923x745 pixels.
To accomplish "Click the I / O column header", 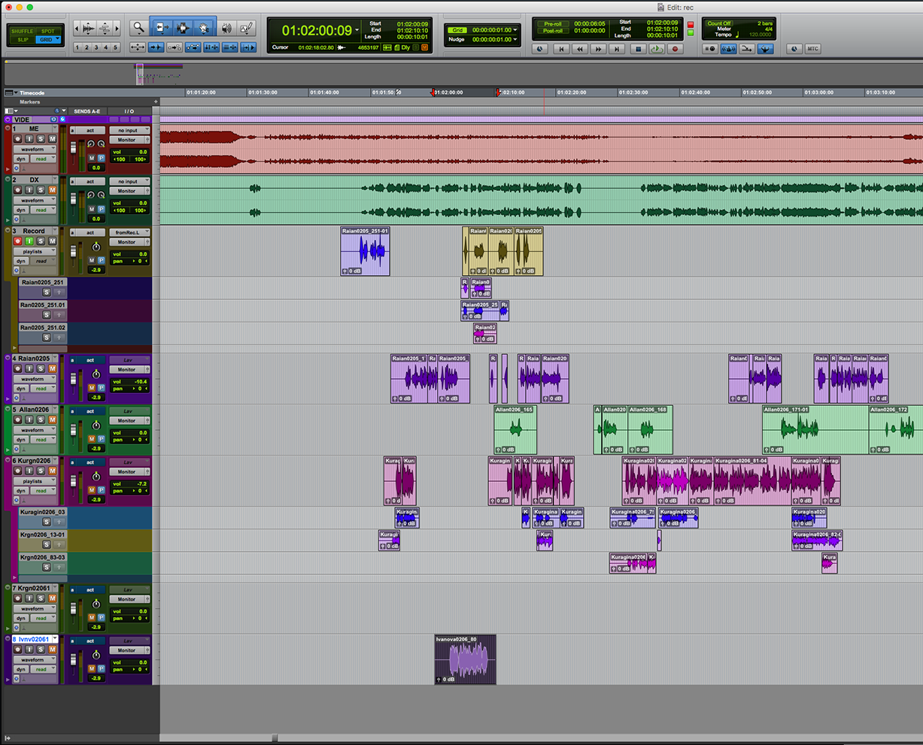I will tap(129, 111).
